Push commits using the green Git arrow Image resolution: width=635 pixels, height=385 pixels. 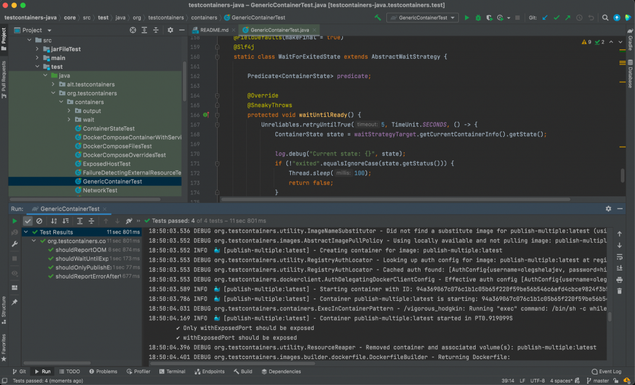pos(568,18)
